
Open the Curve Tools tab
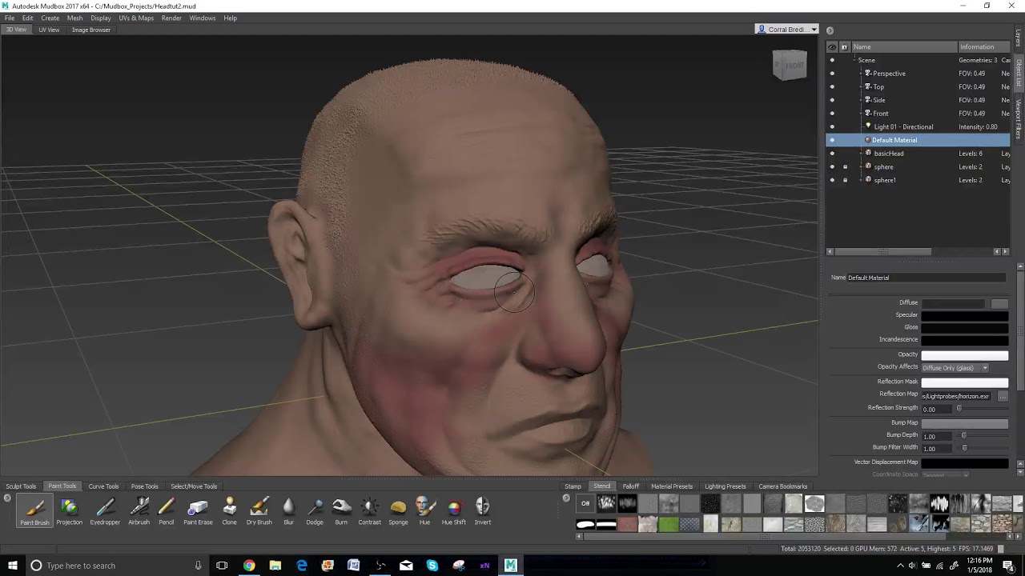[103, 486]
